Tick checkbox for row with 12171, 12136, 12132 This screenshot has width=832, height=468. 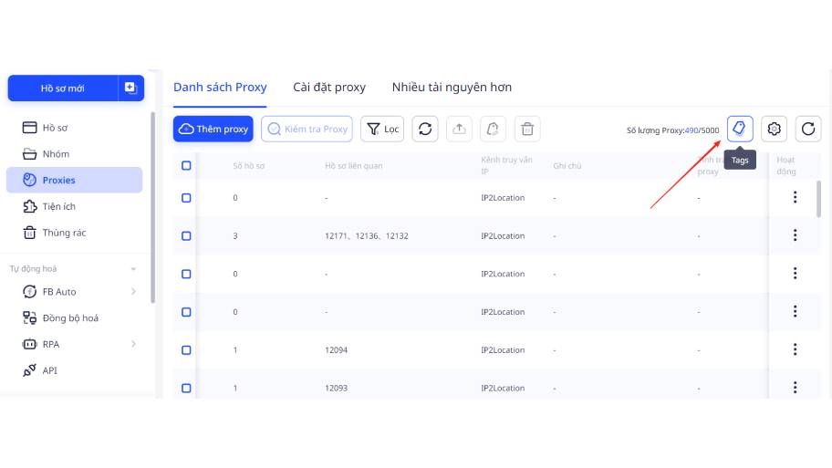point(186,235)
